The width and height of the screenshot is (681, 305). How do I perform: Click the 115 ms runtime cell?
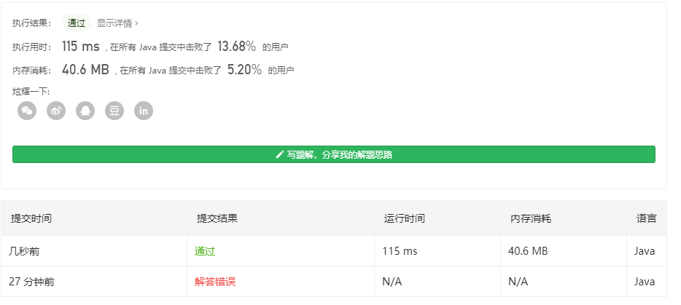pyautogui.click(x=400, y=251)
